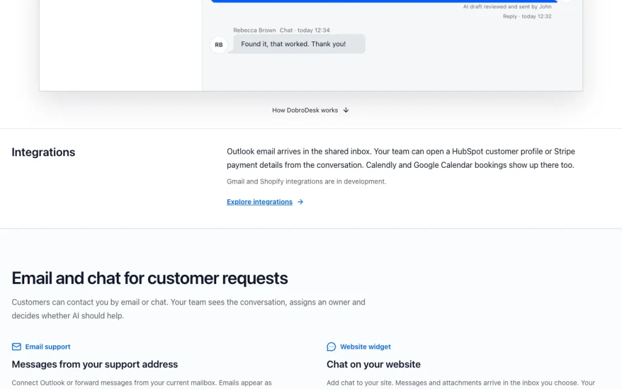
Task: Click the Messages from your support address heading
Action: pos(94,365)
